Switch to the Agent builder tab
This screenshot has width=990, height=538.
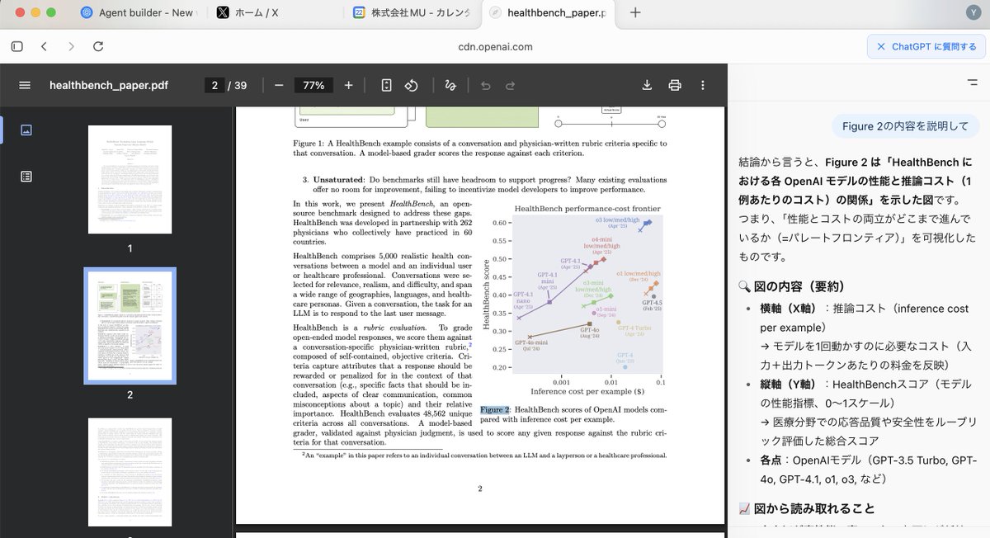tap(137, 12)
